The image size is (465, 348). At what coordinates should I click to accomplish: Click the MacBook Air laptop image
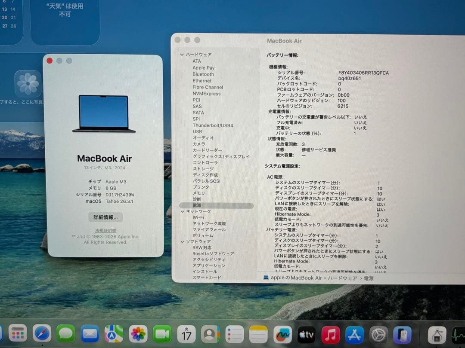[x=104, y=113]
